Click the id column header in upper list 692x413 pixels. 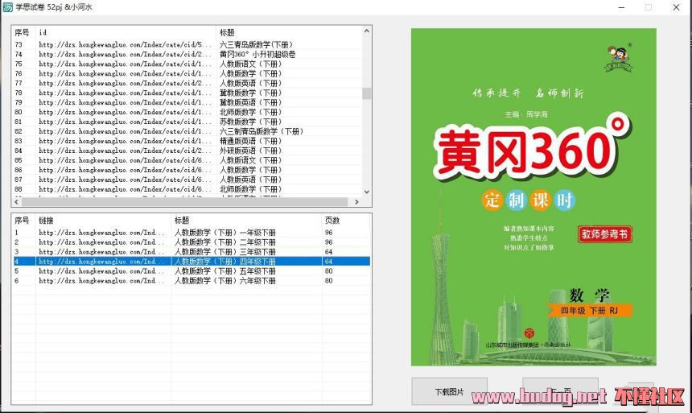126,33
